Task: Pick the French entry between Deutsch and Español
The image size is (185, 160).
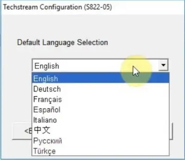Action: point(101,99)
